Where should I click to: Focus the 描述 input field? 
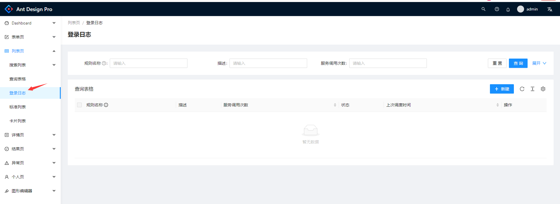pyautogui.click(x=268, y=63)
